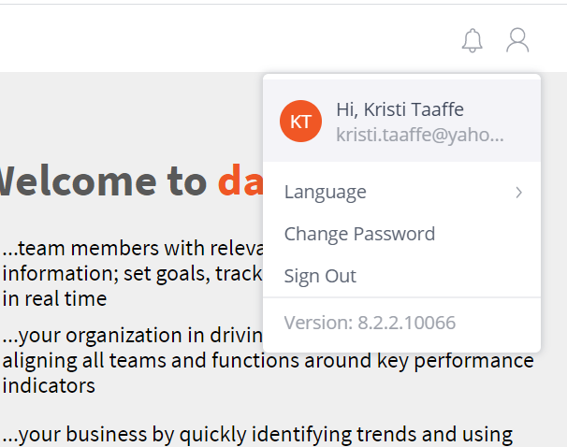This screenshot has width=567, height=447.
Task: Click the in real time text
Action: coord(54,299)
